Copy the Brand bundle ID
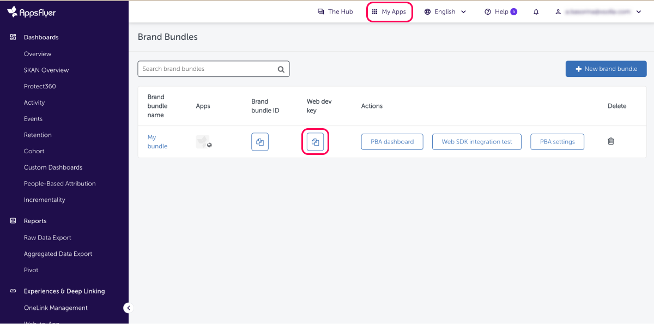654x324 pixels. (260, 142)
